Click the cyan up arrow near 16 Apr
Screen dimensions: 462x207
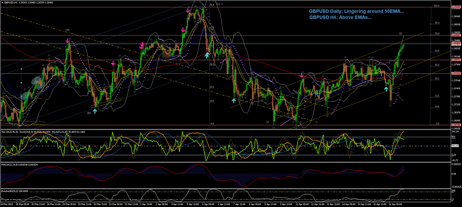386,89
